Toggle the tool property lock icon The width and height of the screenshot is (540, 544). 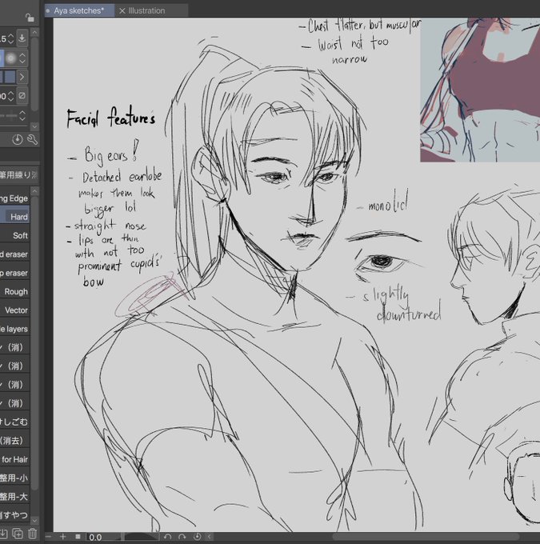(30, 18)
